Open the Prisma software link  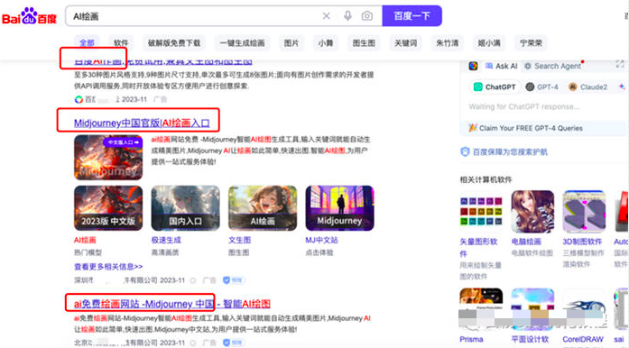pos(471,339)
